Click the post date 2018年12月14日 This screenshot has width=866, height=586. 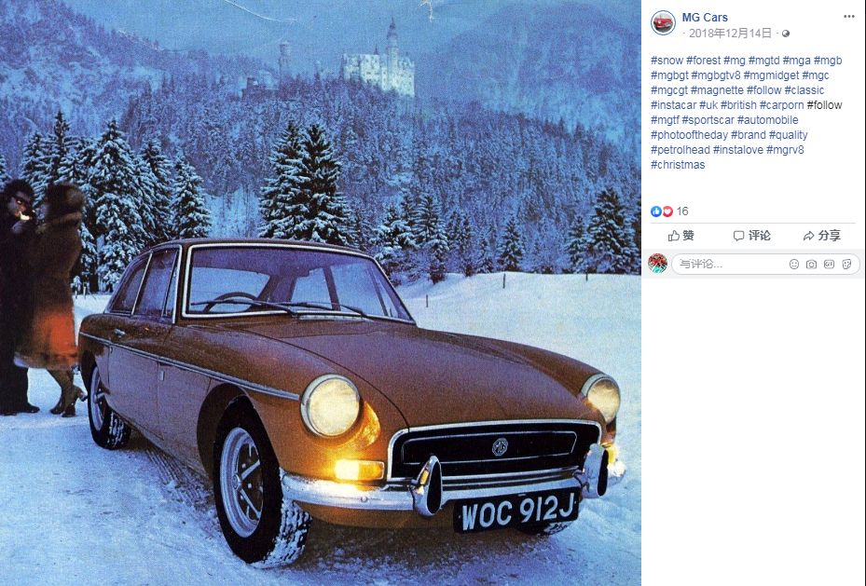(730, 34)
